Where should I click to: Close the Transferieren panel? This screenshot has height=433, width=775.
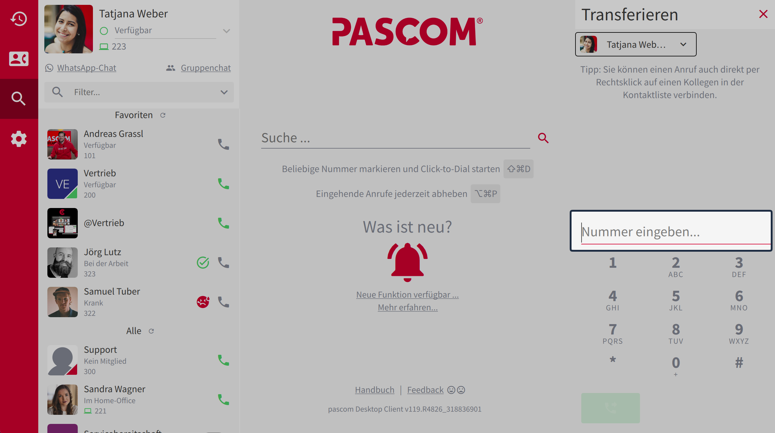click(763, 14)
